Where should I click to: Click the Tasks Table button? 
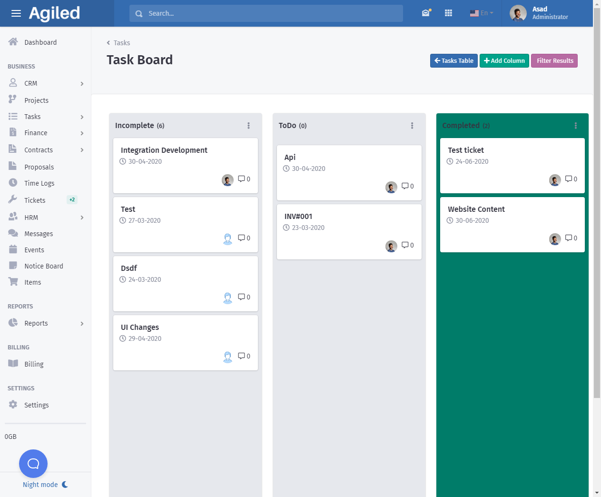(x=453, y=61)
